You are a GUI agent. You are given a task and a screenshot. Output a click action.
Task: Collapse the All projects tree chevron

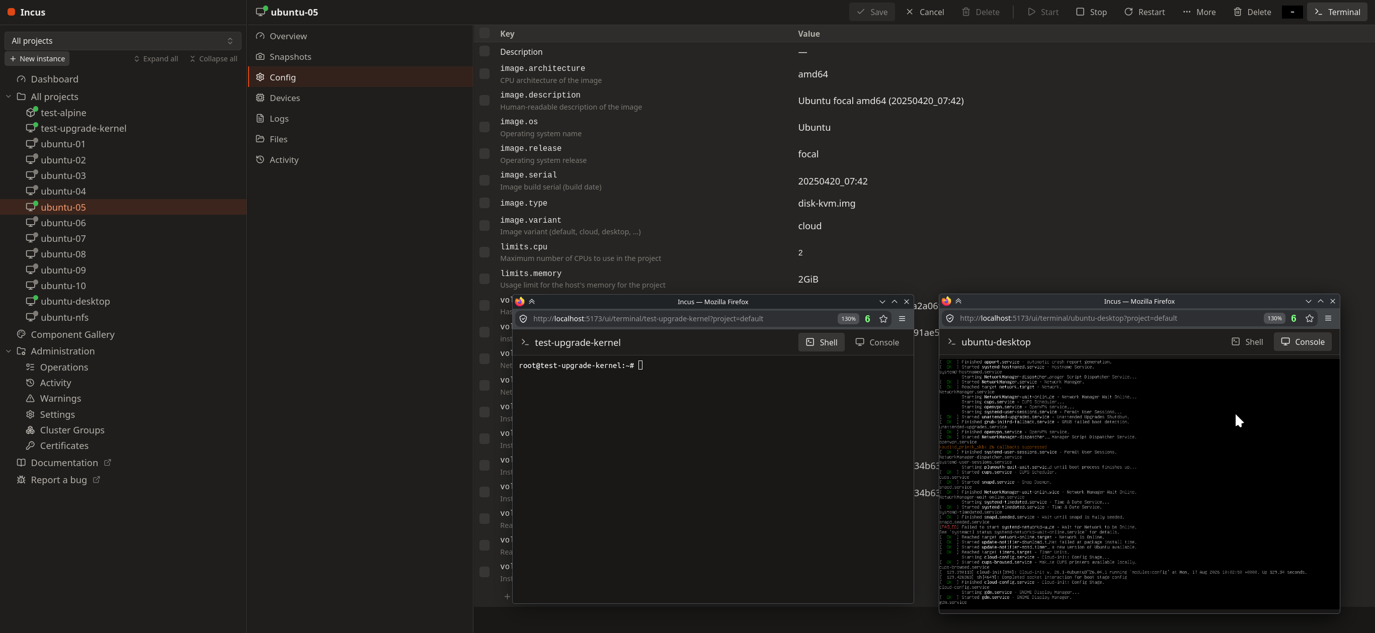pyautogui.click(x=9, y=97)
